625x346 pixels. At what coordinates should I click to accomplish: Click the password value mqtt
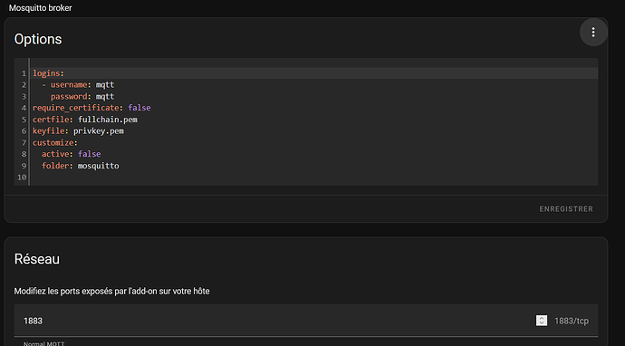105,97
